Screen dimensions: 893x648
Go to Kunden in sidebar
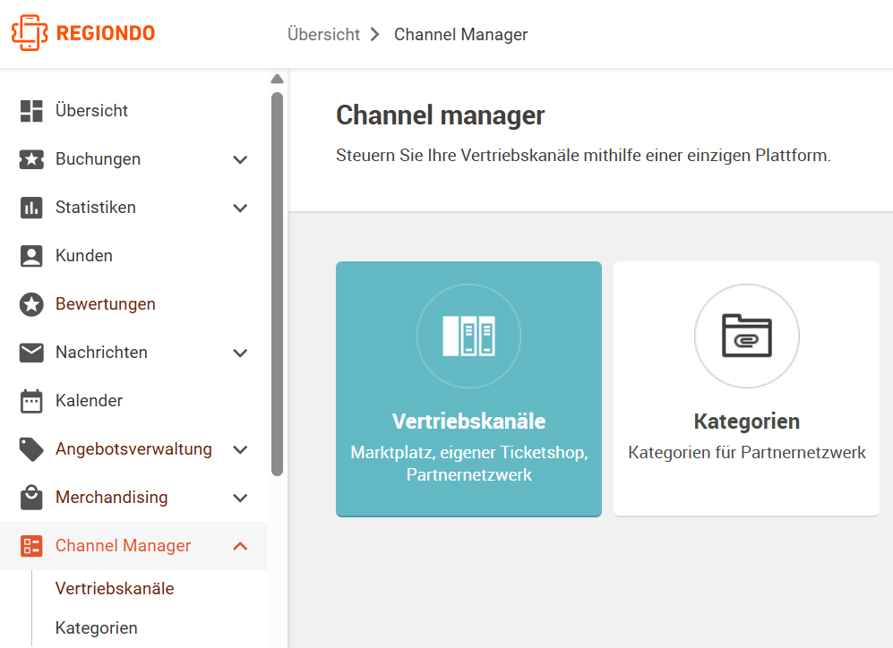click(83, 255)
